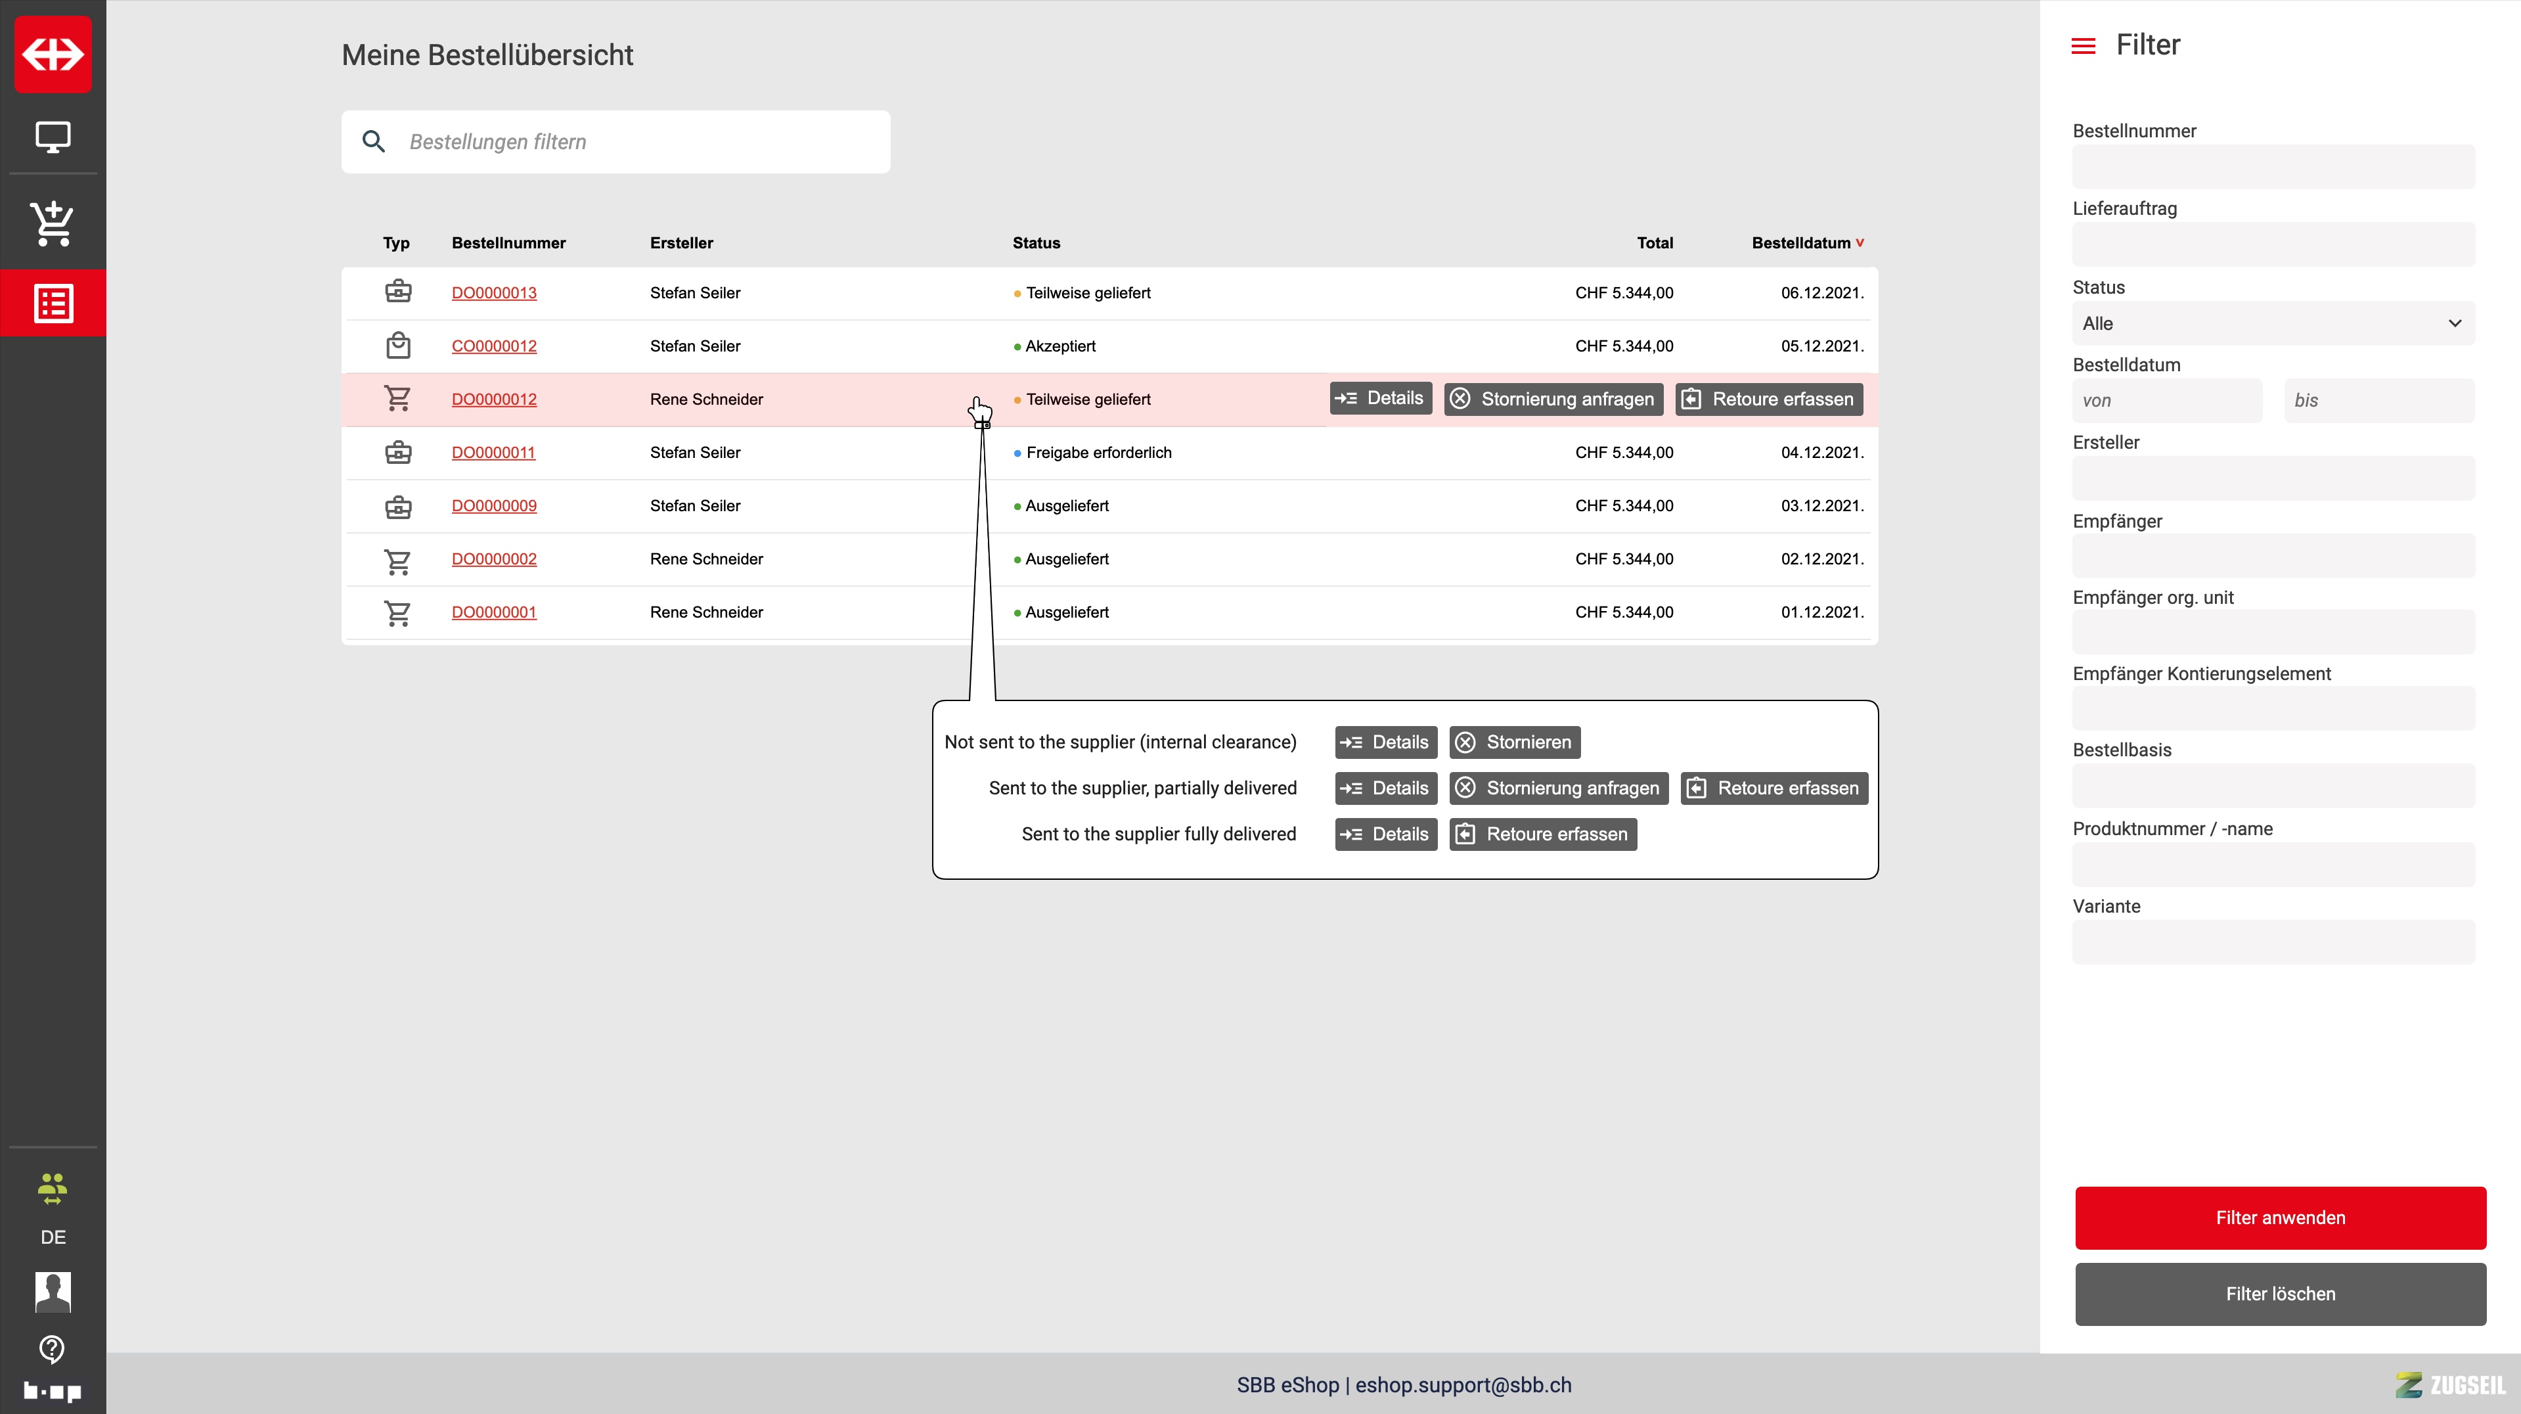Click the green user switch icon
The image size is (2521, 1414).
tap(53, 1188)
